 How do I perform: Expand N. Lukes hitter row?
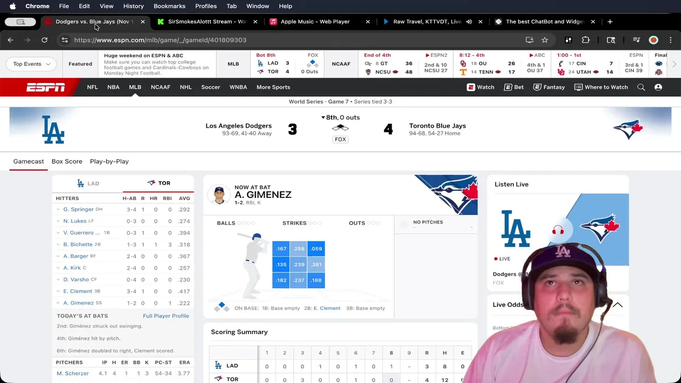tap(58, 221)
